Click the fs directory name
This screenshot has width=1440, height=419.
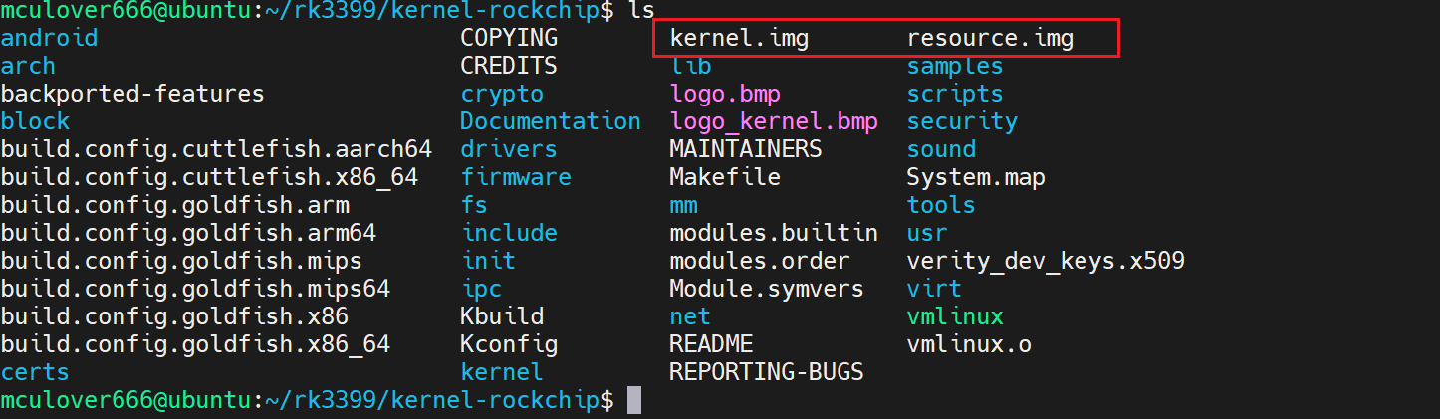(474, 206)
